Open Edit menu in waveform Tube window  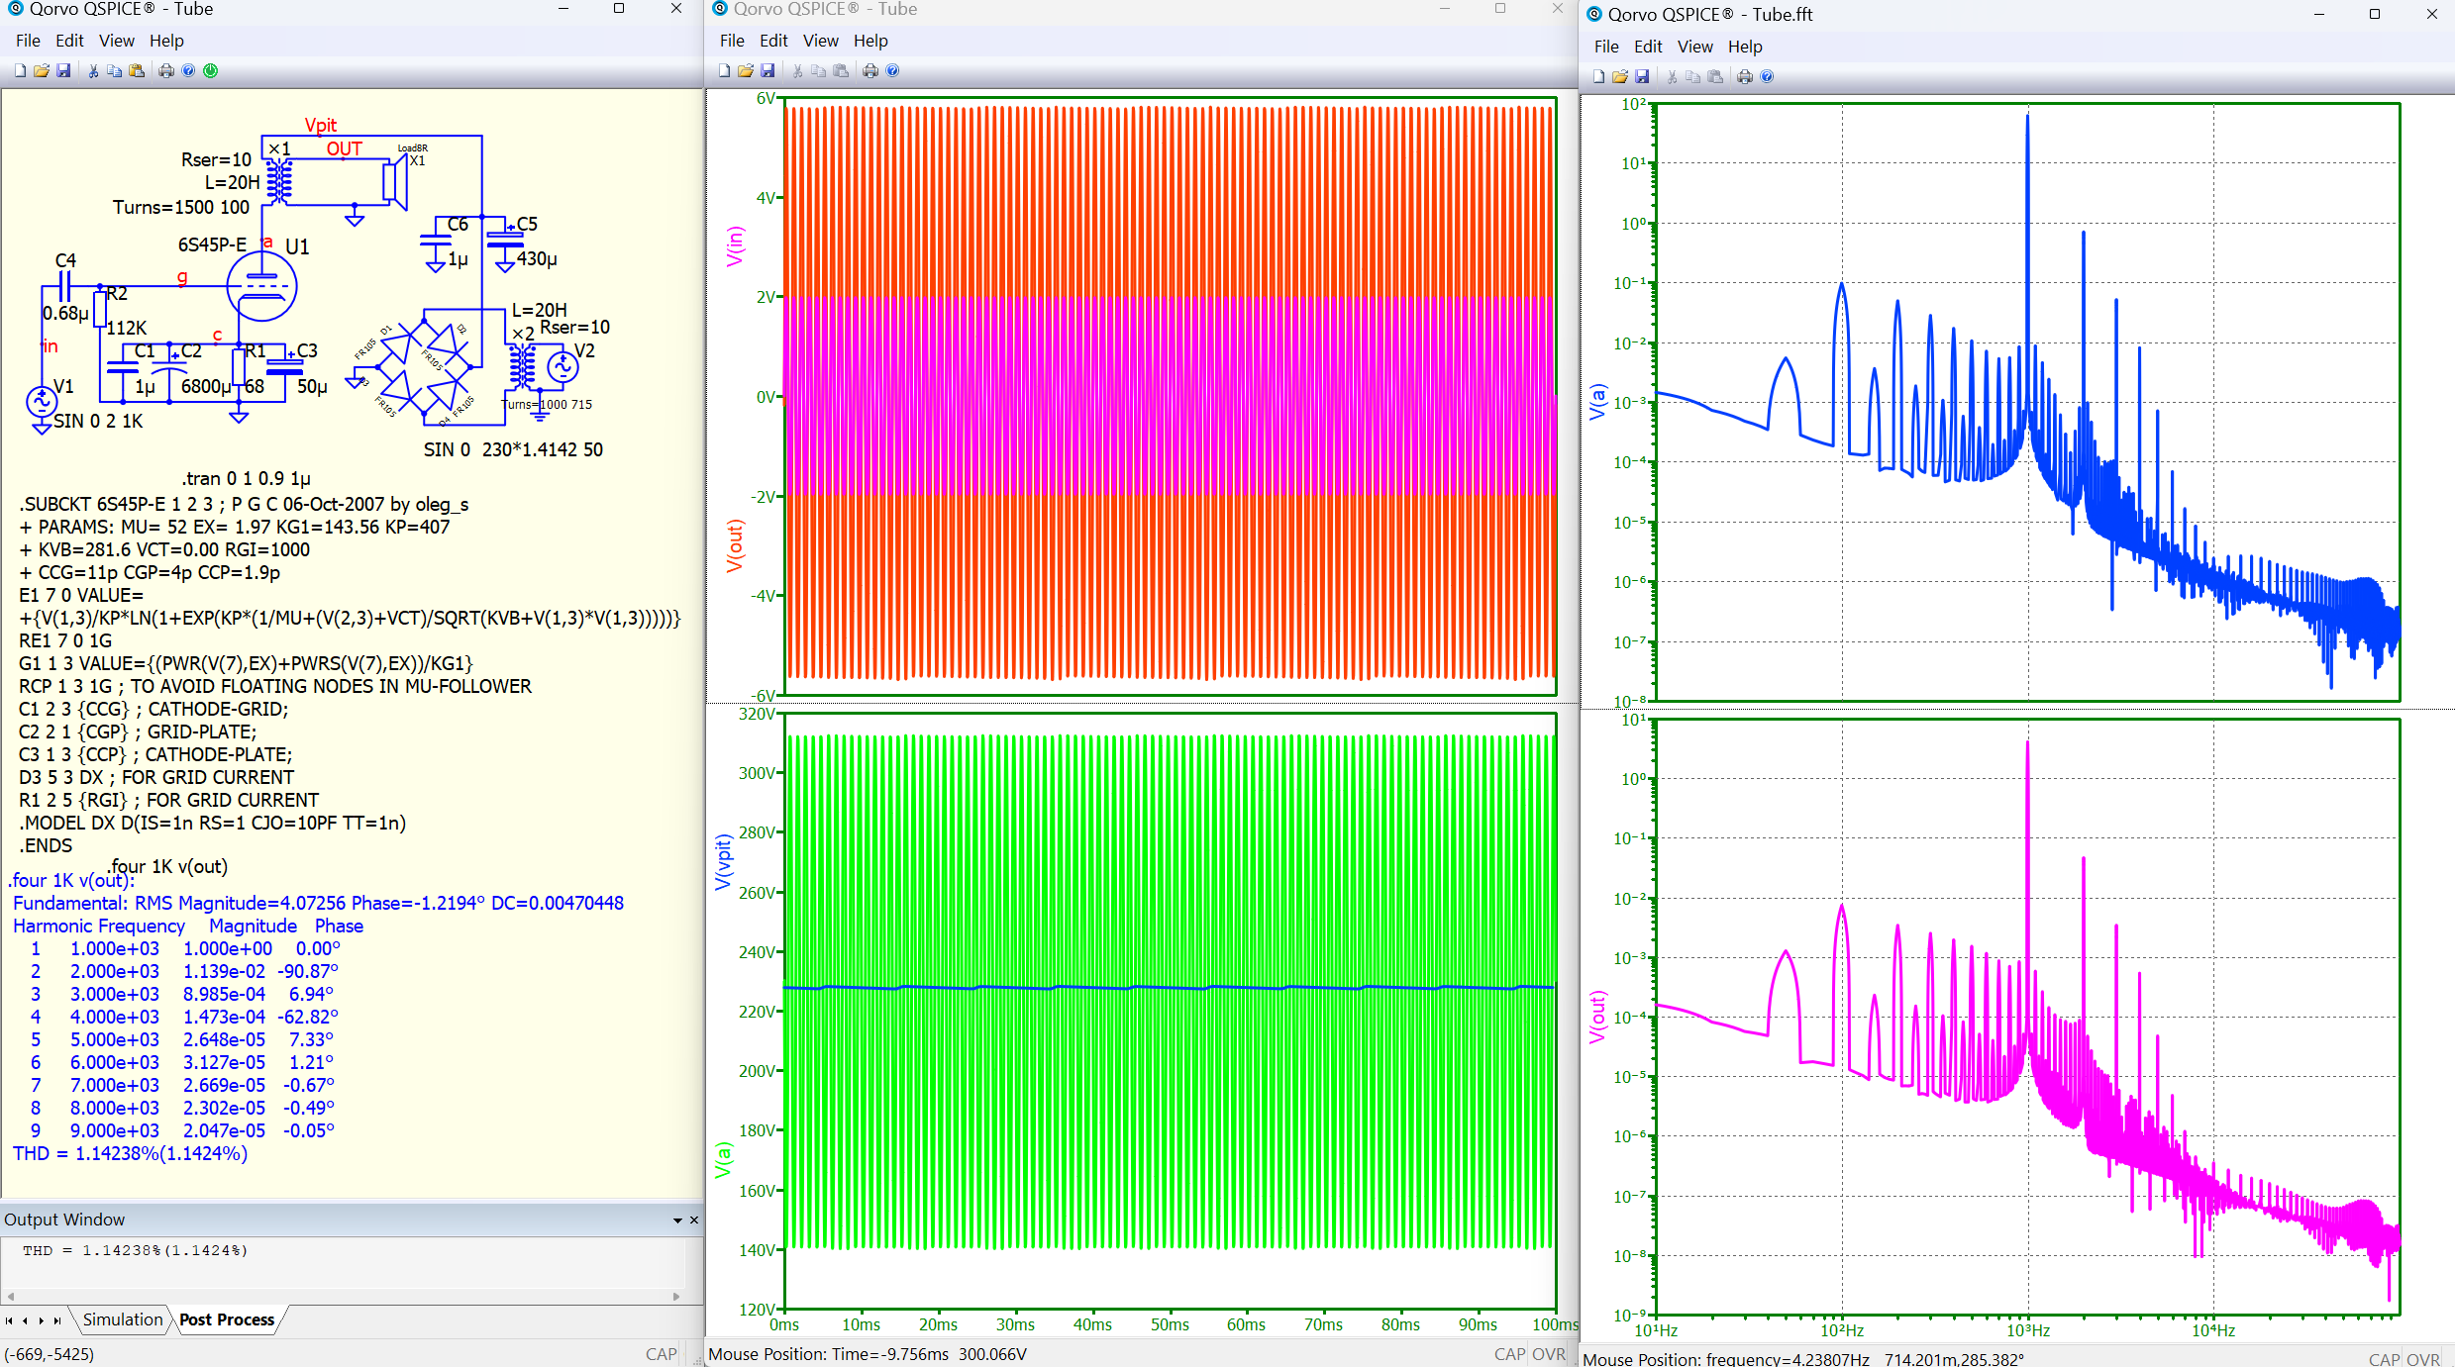click(x=773, y=41)
